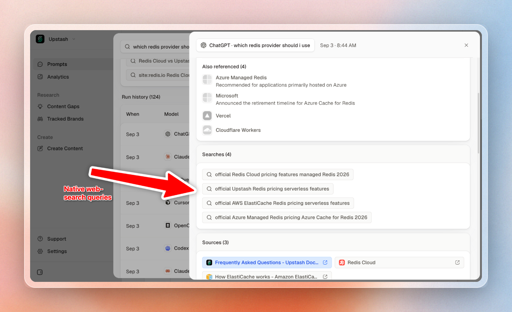The height and width of the screenshot is (312, 512).
Task: Click the Prompts chat bubble icon
Action: click(40, 64)
